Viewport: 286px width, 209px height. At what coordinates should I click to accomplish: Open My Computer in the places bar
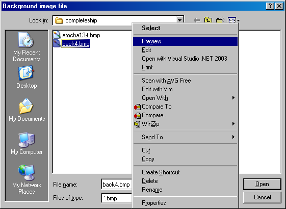coord(27,143)
